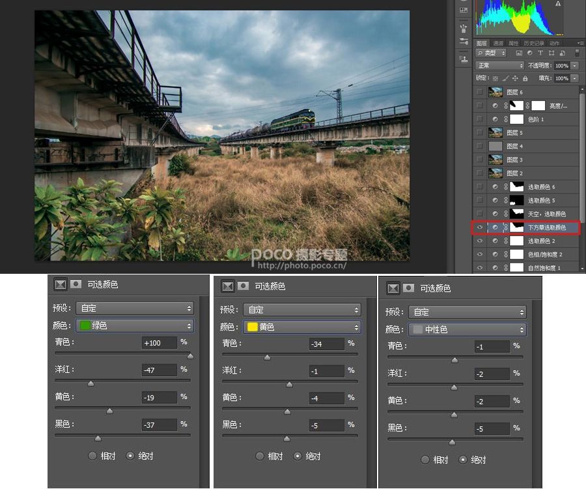Click the mask icon in 中性色 panel header

pyautogui.click(x=408, y=288)
